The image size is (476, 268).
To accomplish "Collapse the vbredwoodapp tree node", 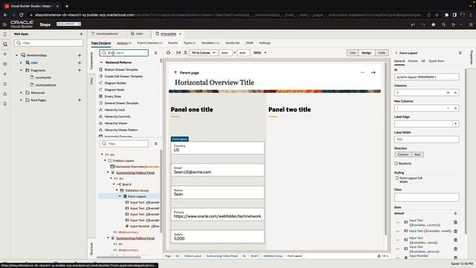I will click(x=16, y=55).
